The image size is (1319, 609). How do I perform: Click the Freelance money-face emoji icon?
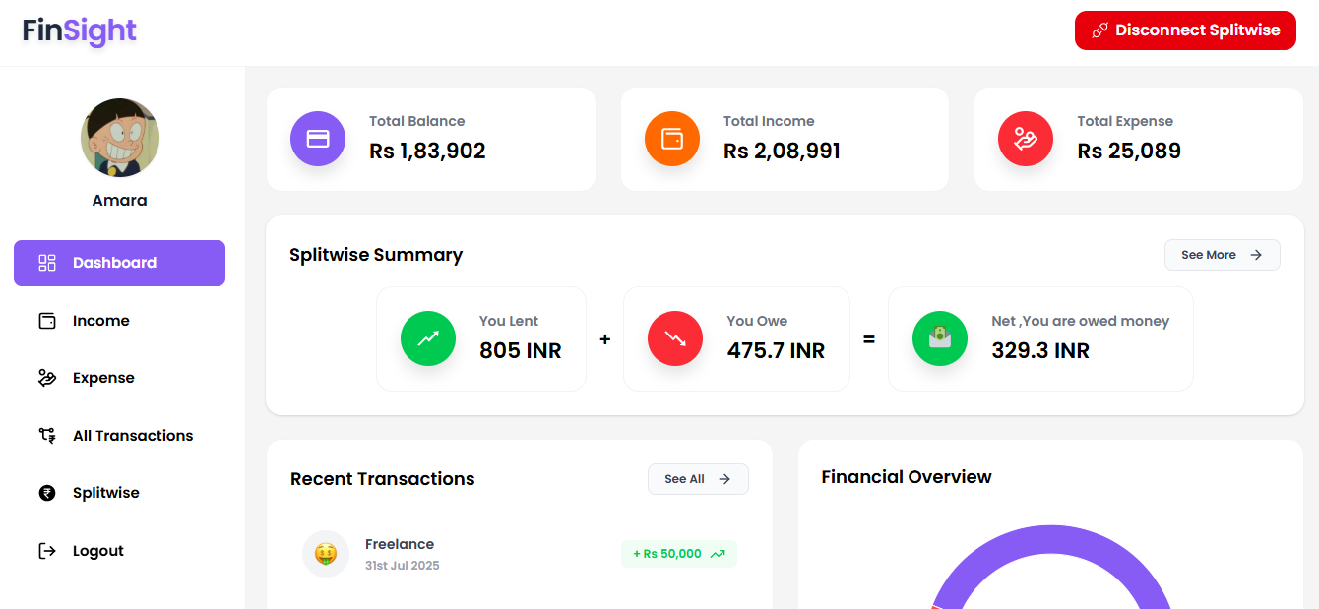(326, 554)
